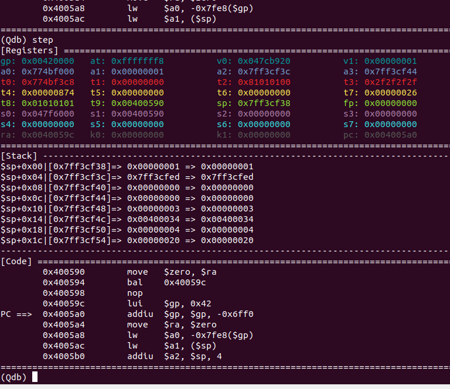Click at register value 0xfffffff8
The image size is (450, 389).
138,61
